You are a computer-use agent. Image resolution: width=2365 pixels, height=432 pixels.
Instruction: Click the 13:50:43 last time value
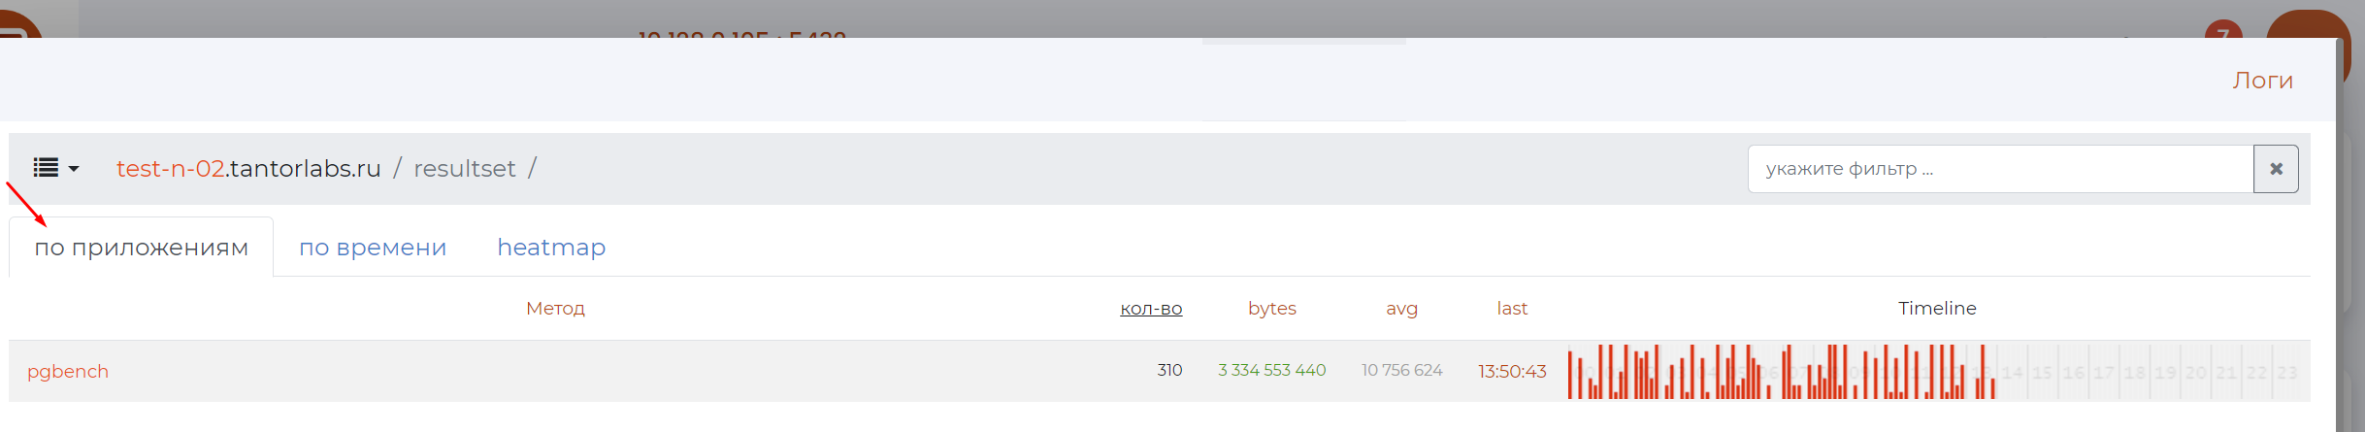[1512, 372]
